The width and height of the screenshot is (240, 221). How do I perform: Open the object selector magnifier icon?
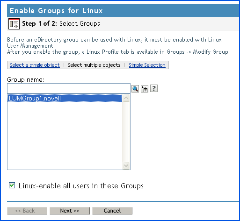click(135, 89)
